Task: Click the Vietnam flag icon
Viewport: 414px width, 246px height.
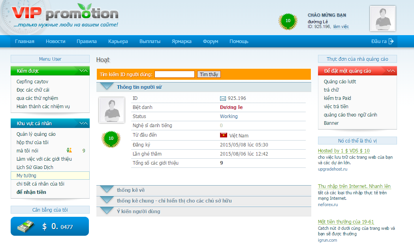Action: (223, 135)
